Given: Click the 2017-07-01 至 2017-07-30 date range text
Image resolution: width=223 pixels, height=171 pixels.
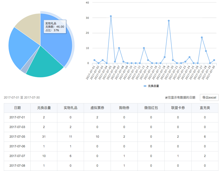Looking at the screenshot, I should tap(22, 98).
